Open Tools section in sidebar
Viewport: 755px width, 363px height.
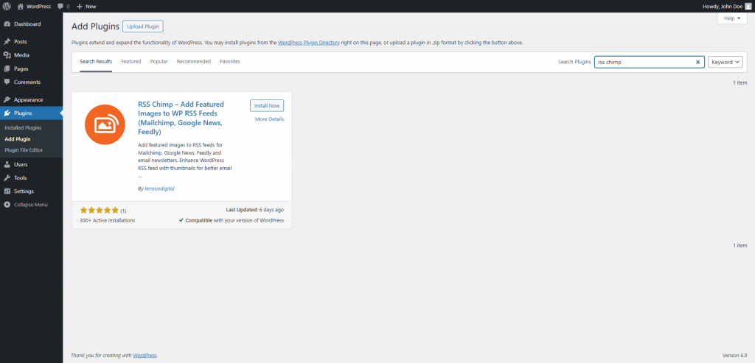tap(20, 177)
